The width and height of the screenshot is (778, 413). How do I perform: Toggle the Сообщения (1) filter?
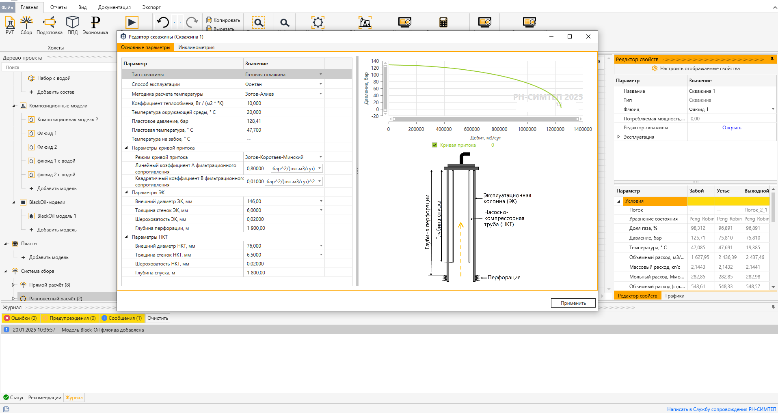point(122,318)
